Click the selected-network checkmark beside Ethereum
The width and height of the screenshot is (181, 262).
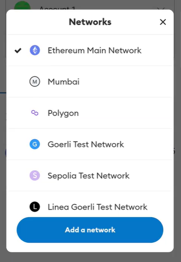(18, 50)
